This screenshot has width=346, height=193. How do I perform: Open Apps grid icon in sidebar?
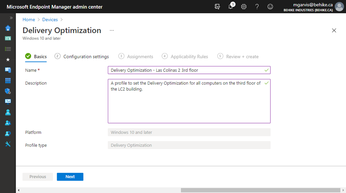(x=8, y=81)
